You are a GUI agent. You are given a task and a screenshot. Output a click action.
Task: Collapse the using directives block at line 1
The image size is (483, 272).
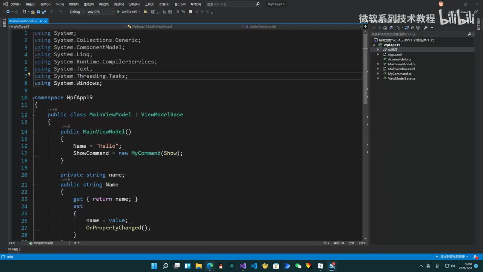point(33,33)
